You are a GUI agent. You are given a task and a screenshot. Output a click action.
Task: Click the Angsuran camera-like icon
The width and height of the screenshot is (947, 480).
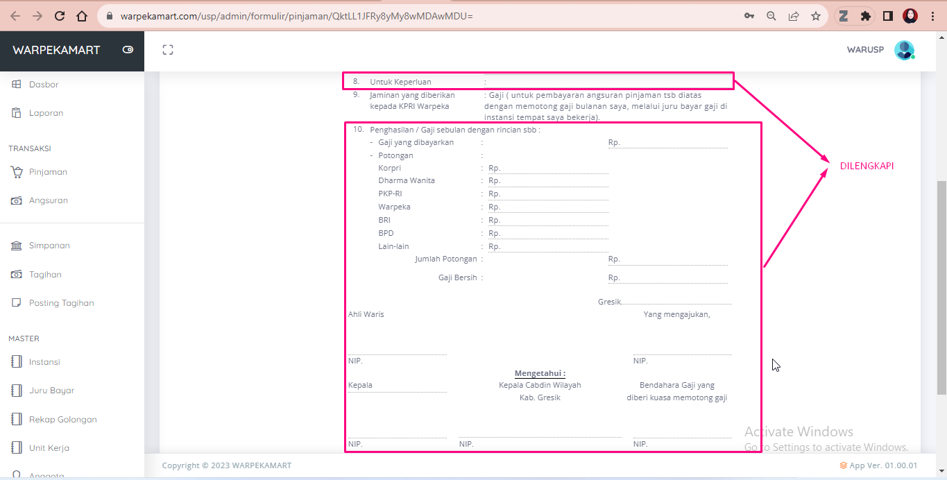17,200
